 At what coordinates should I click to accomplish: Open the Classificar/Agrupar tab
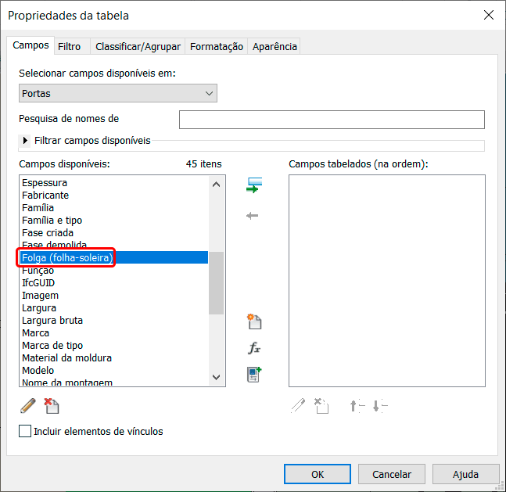pos(138,47)
